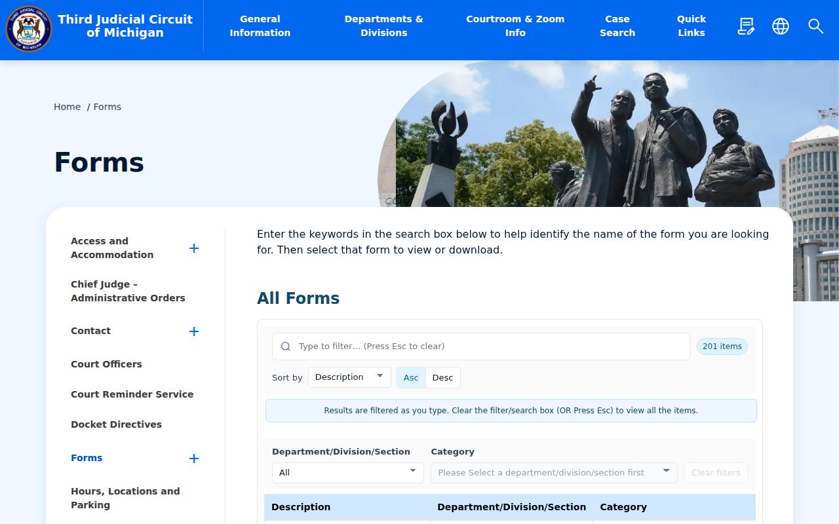The width and height of the screenshot is (839, 524).
Task: Click the Contact sidebar link
Action: (x=90, y=331)
